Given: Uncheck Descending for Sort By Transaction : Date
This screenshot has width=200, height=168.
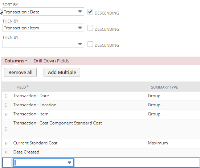Looking at the screenshot, I should (x=90, y=12).
